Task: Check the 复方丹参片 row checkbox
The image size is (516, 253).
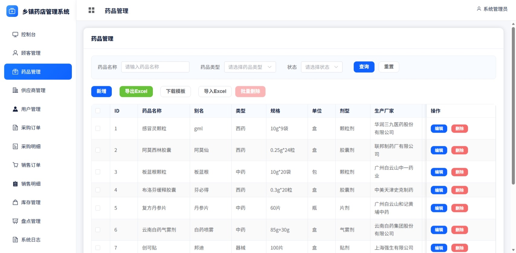Action: [98, 208]
